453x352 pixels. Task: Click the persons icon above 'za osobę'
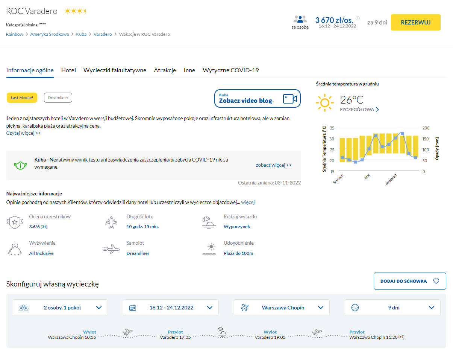click(x=300, y=19)
